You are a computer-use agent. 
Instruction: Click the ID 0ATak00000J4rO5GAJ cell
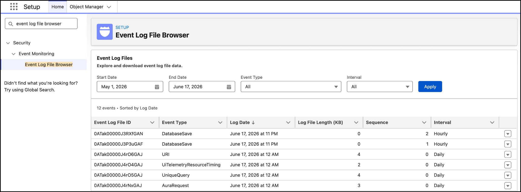118,175
